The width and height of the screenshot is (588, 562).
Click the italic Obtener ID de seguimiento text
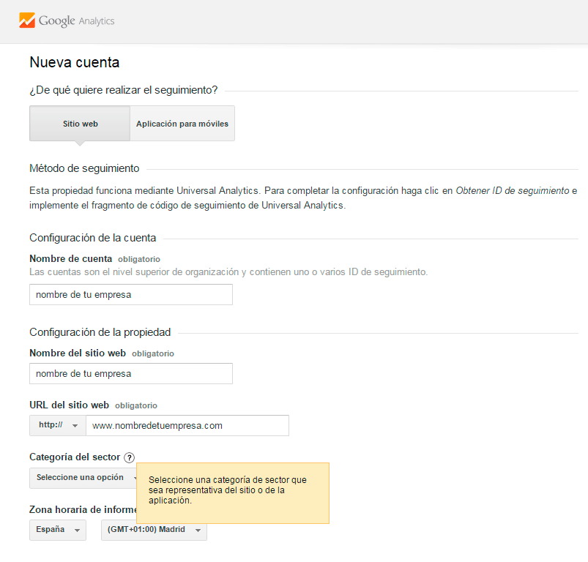512,190
